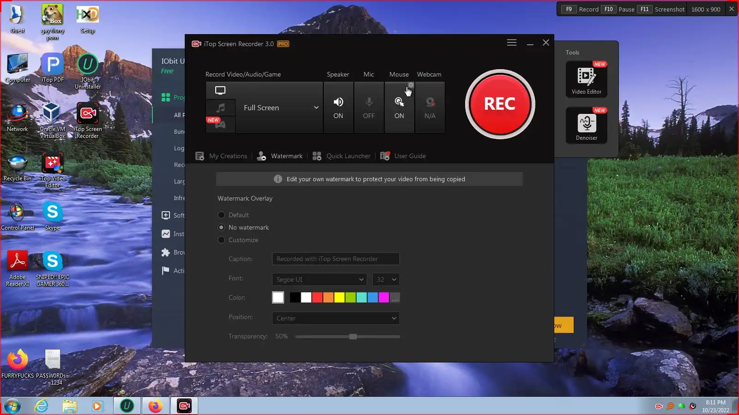739x415 pixels.
Task: Toggle the Mouse cursor recording
Action: tap(400, 107)
